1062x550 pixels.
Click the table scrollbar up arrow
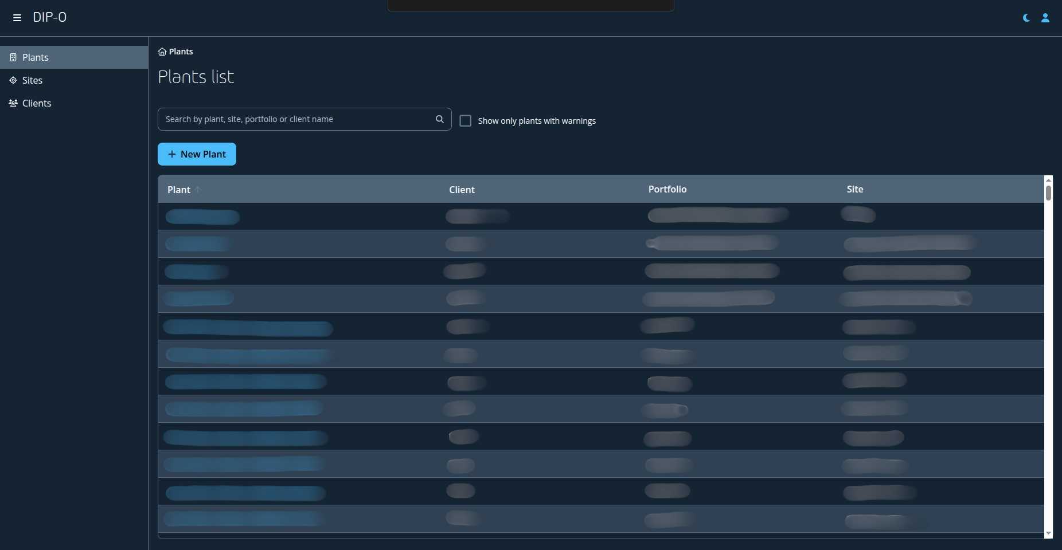1048,180
